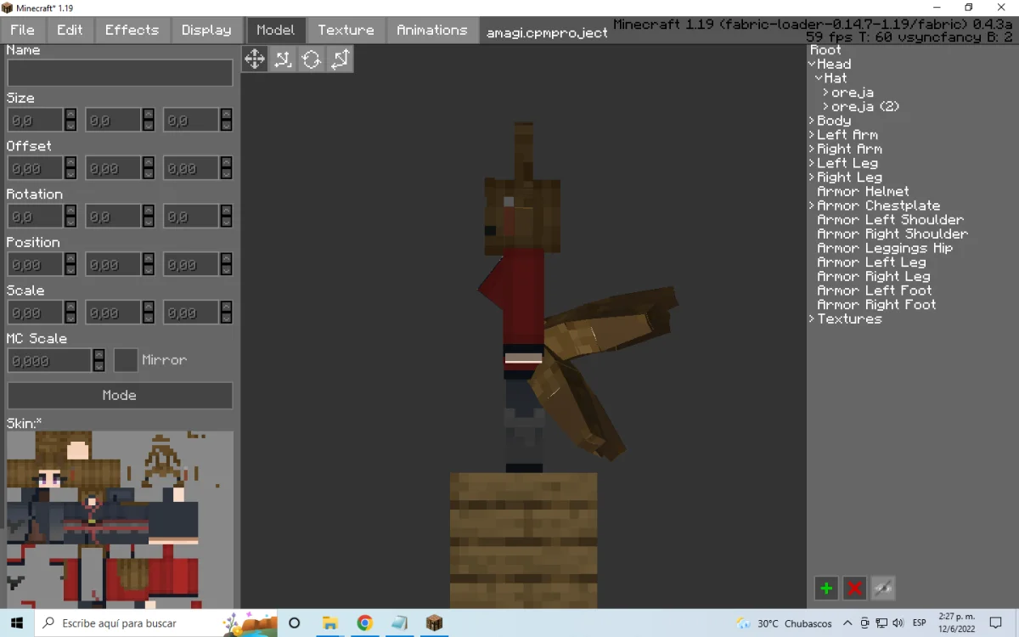Expand the oreja tree node
The height and width of the screenshot is (637, 1019).
point(825,93)
